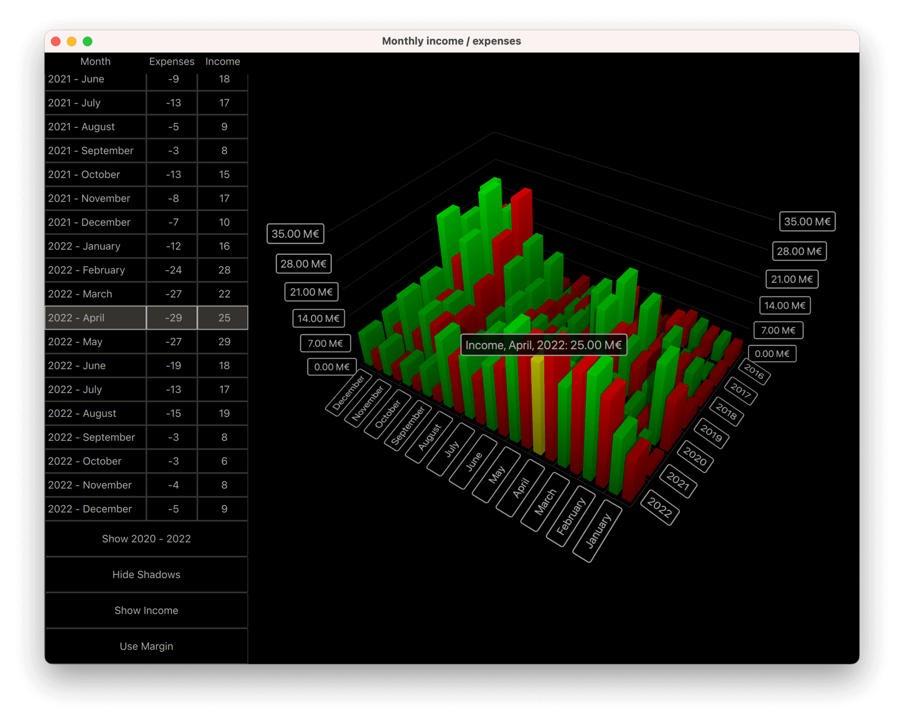This screenshot has width=904, height=723.
Task: Select the 2022 - April table row
Action: click(x=95, y=317)
